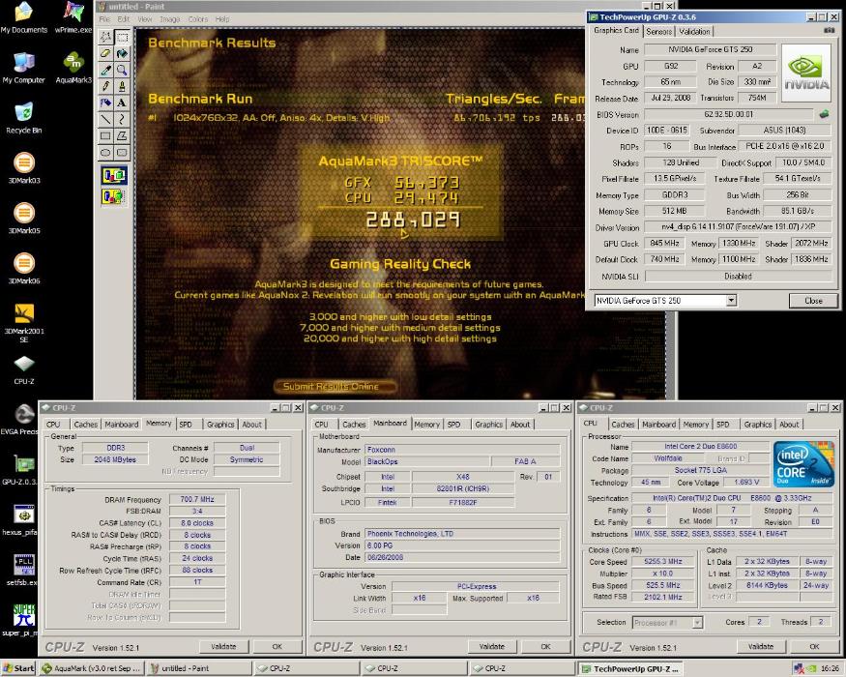Open the Caches tab in the Mainboard CPU-Z window
846x677 pixels.
point(354,425)
